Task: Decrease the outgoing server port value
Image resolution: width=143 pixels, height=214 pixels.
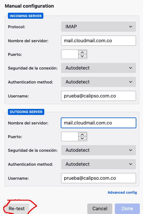Action: [82, 138]
